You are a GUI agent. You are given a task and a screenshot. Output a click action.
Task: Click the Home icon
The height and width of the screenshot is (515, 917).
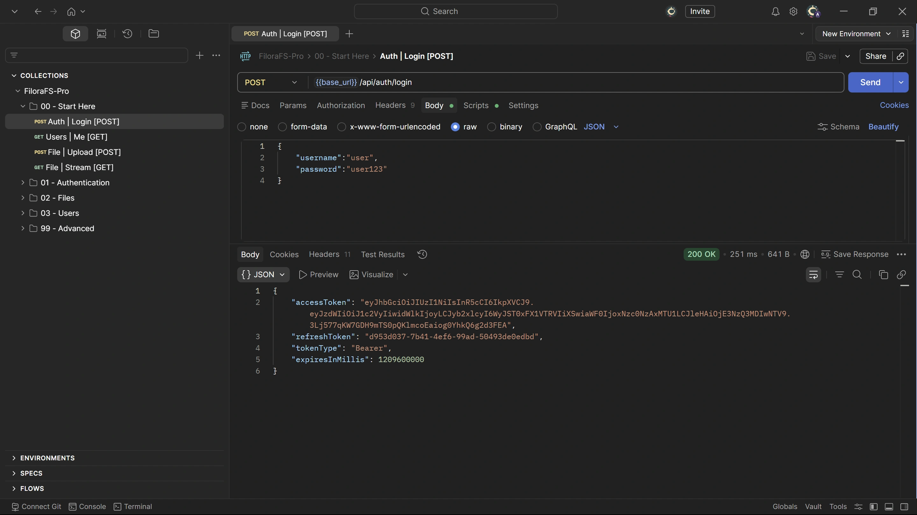[71, 11]
